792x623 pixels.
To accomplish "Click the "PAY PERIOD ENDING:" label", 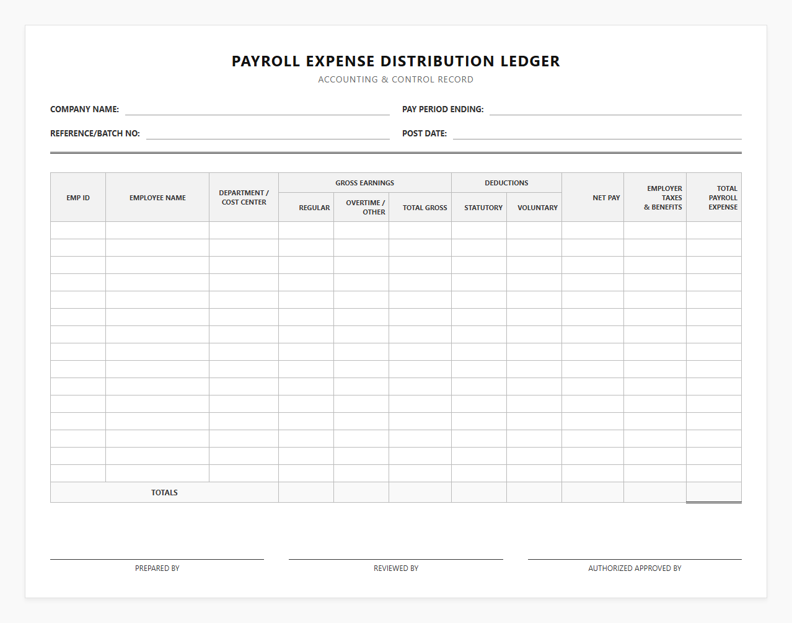I will pyautogui.click(x=442, y=109).
